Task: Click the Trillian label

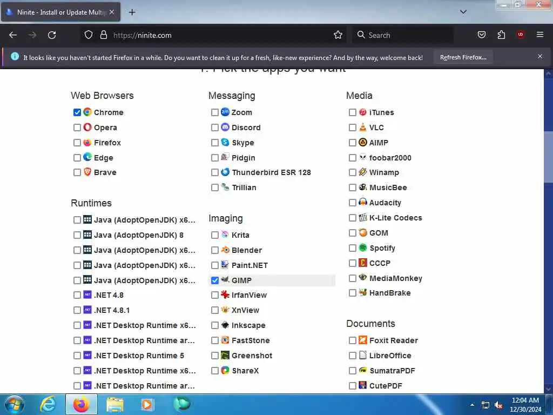Action: point(244,188)
